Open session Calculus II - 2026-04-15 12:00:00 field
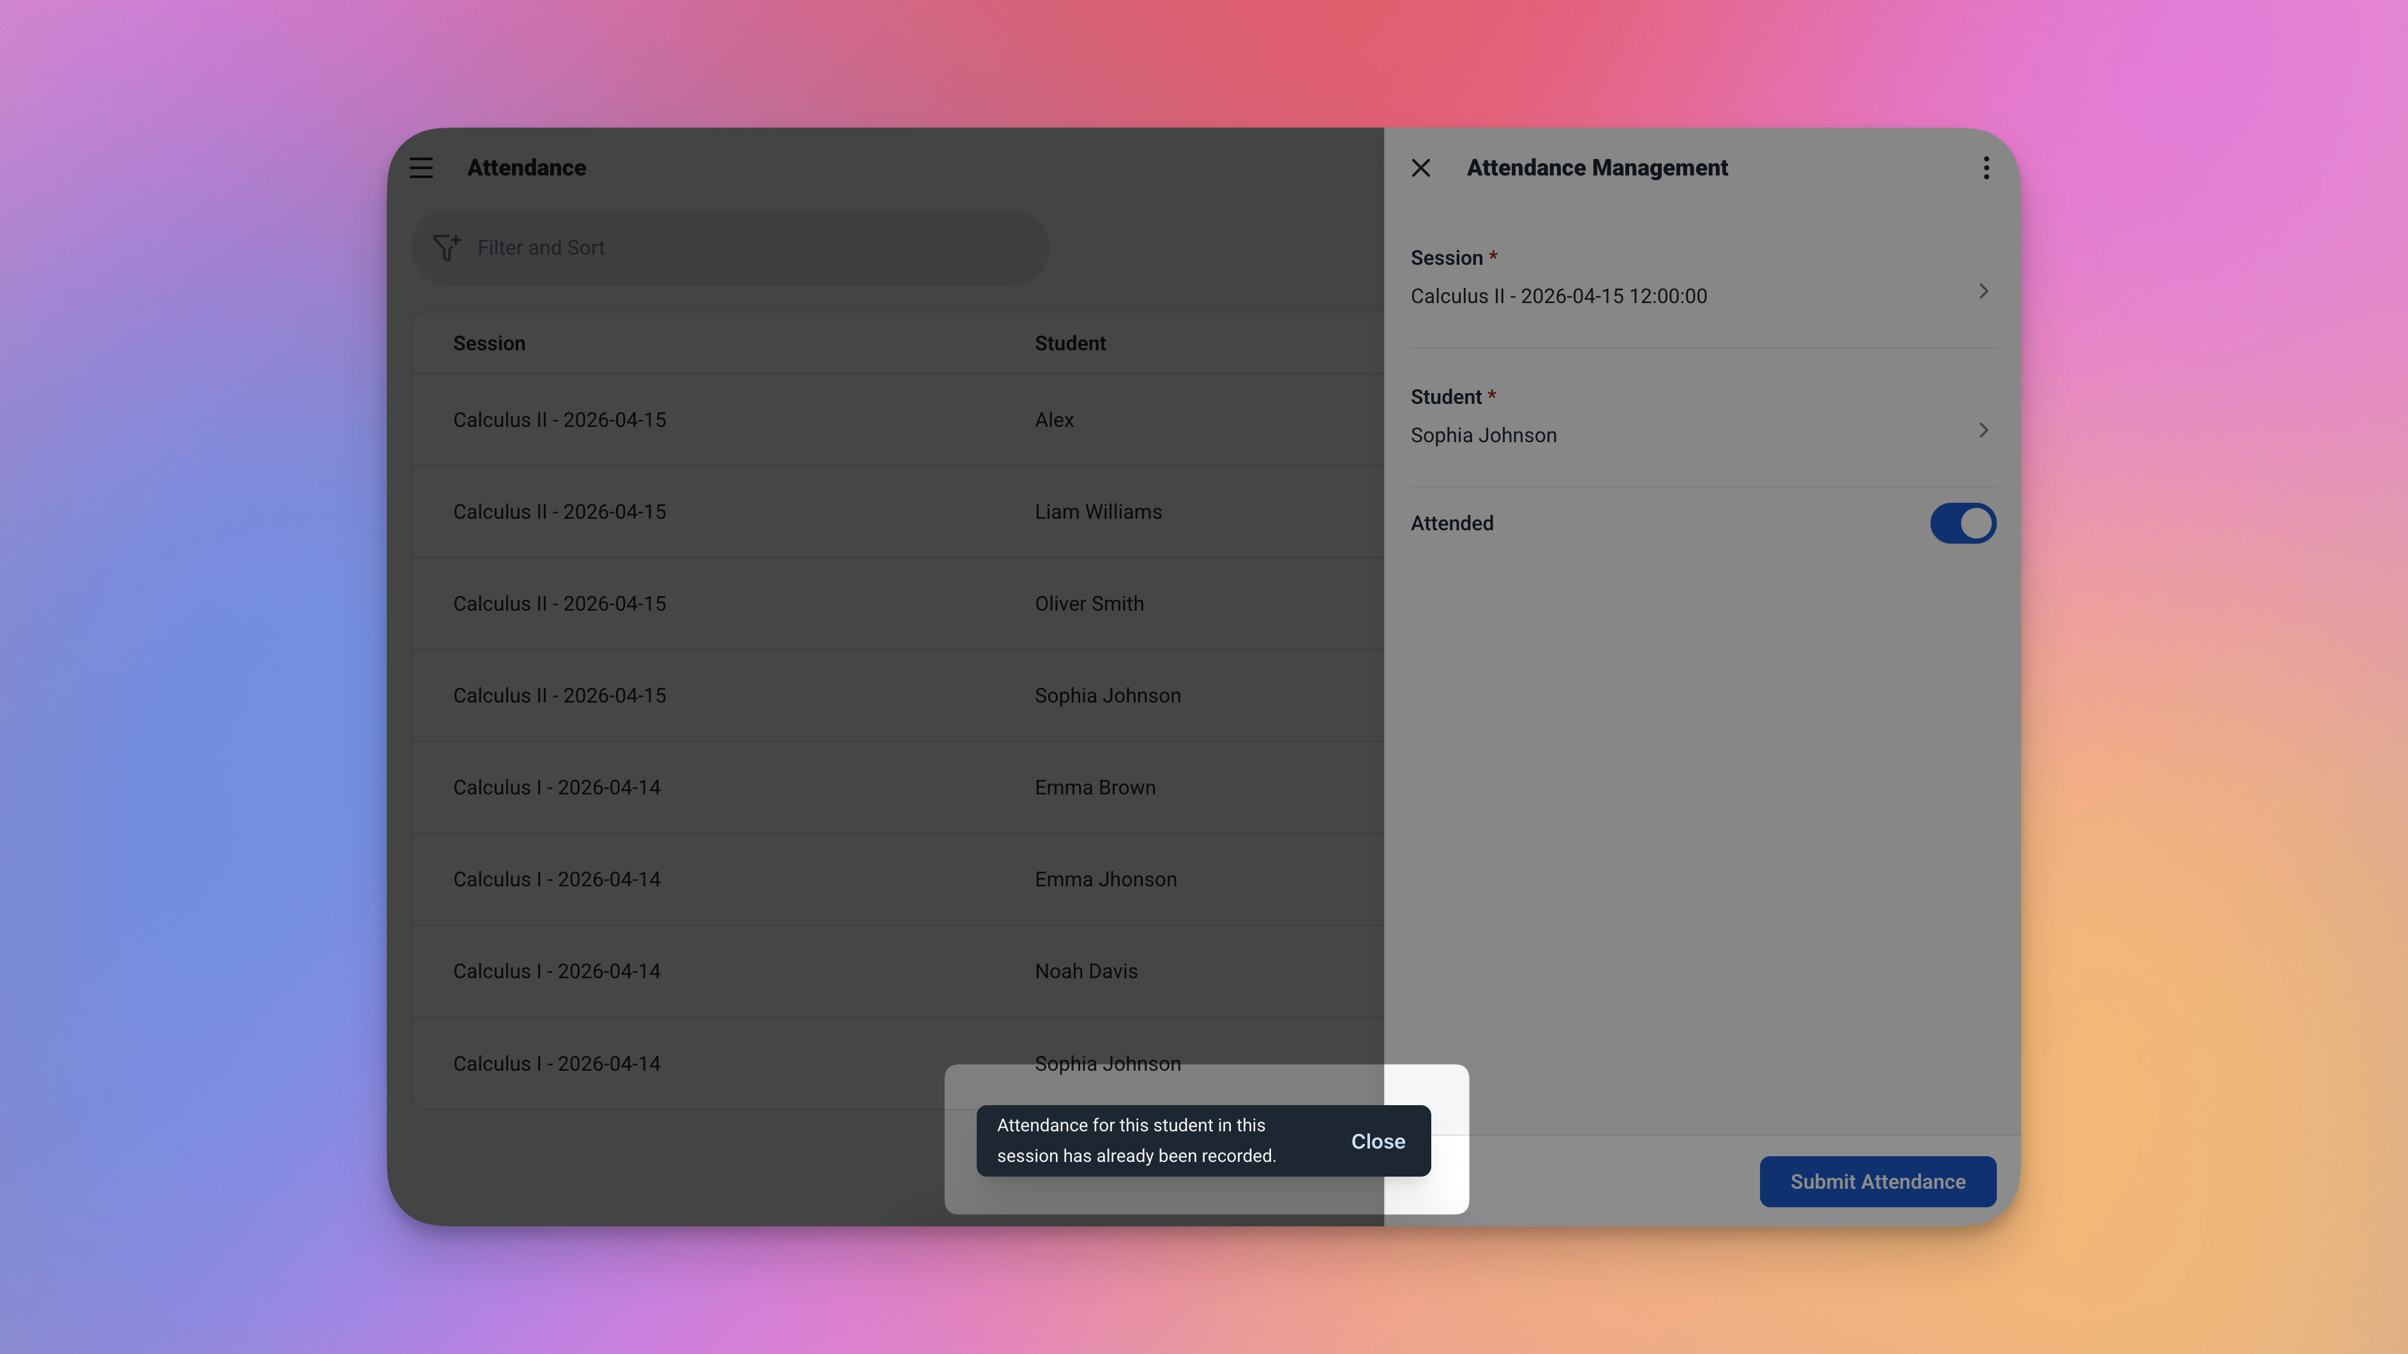The width and height of the screenshot is (2408, 1354). tap(1558, 296)
